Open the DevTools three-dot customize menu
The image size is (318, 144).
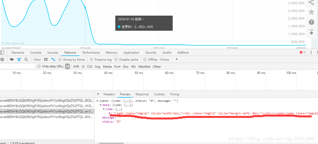(x=311, y=53)
